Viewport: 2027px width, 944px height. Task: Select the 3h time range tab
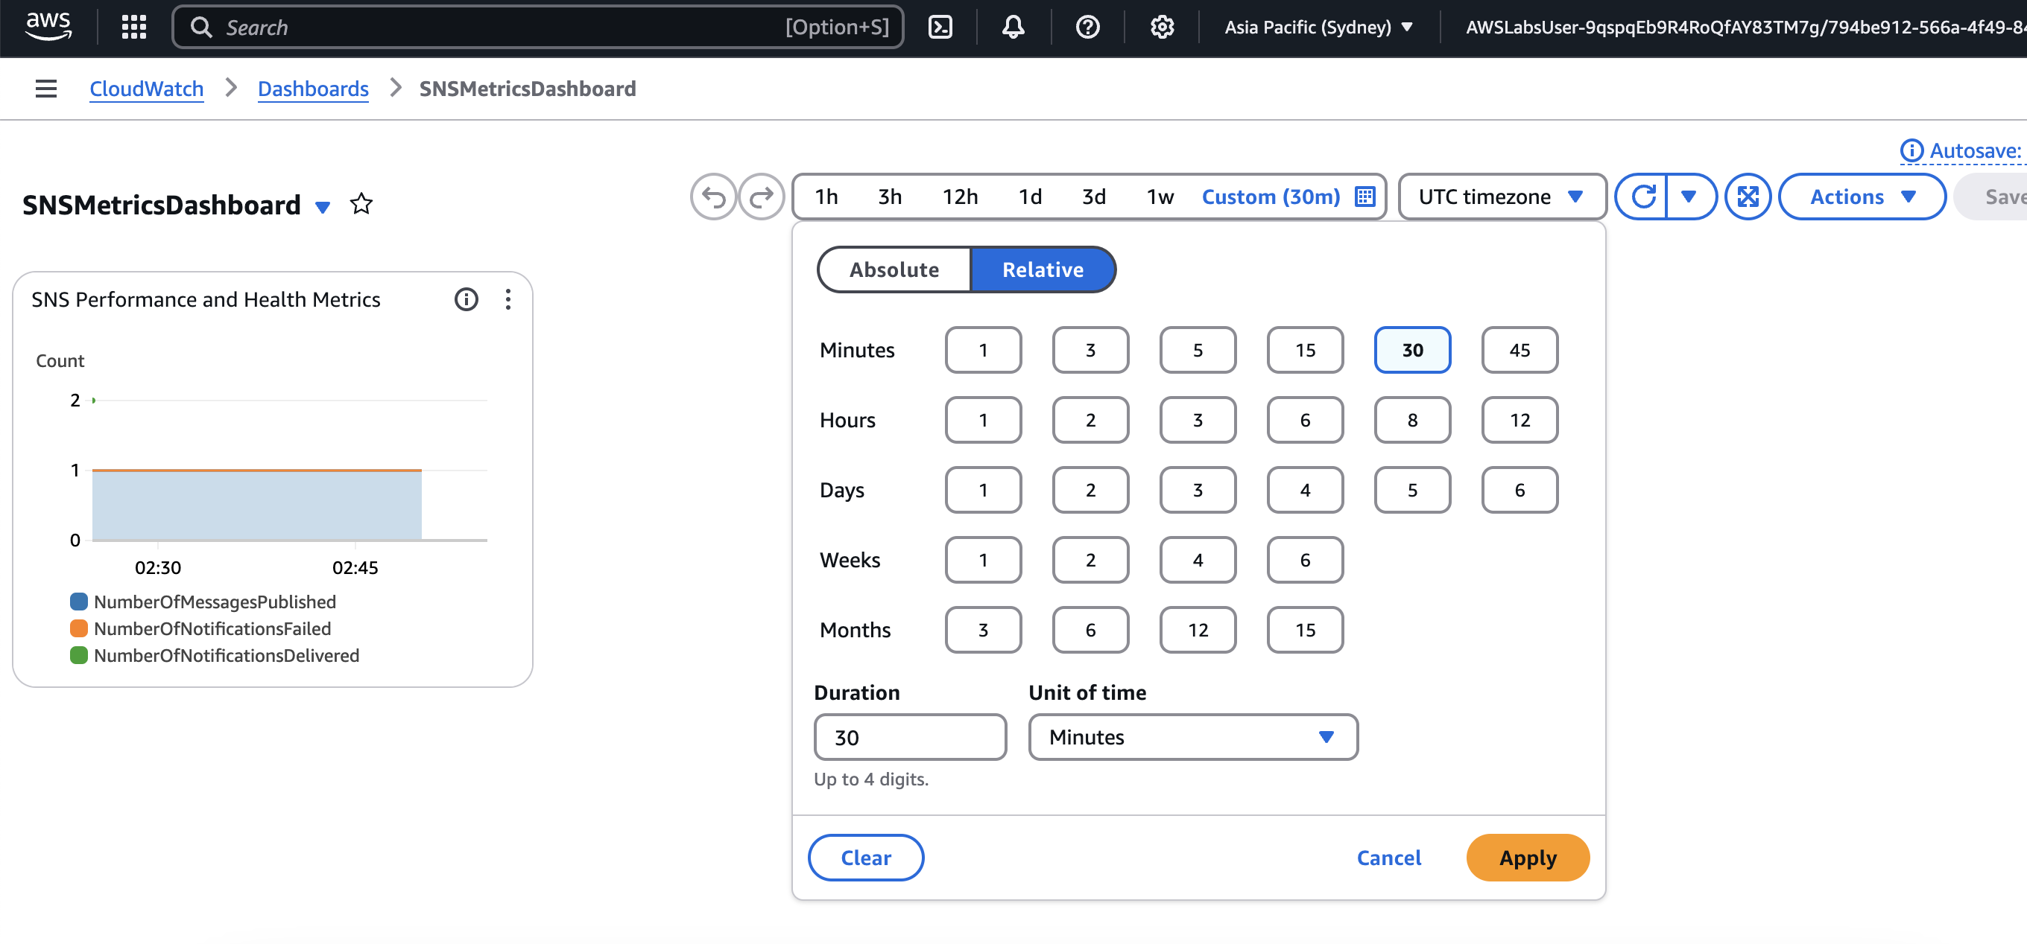pos(890,197)
